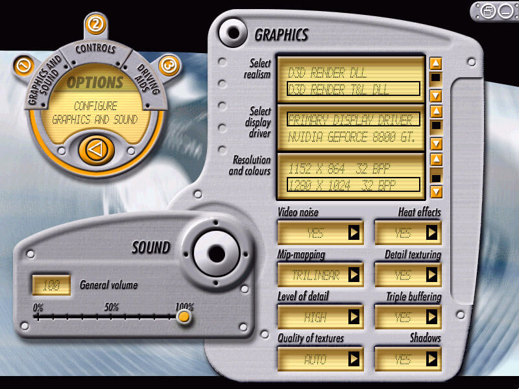Click up arrow of Select realism list
Viewport: 519px width, 389px height.
435,63
